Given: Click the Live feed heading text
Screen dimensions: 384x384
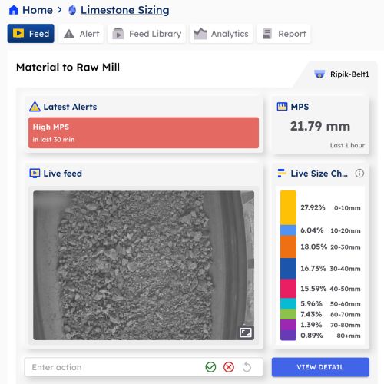Looking at the screenshot, I should (x=63, y=174).
